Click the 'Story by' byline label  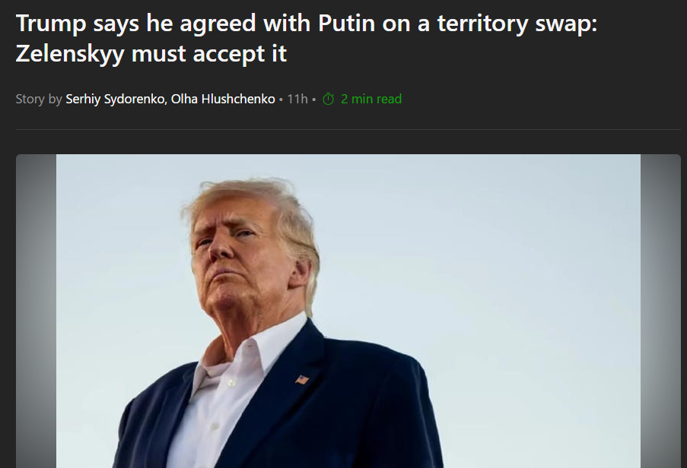click(39, 100)
